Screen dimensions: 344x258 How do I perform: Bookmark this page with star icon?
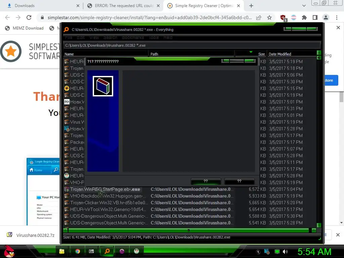(x=269, y=17)
